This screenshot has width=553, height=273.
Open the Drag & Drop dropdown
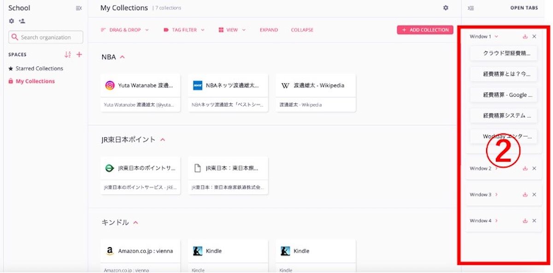pos(125,30)
